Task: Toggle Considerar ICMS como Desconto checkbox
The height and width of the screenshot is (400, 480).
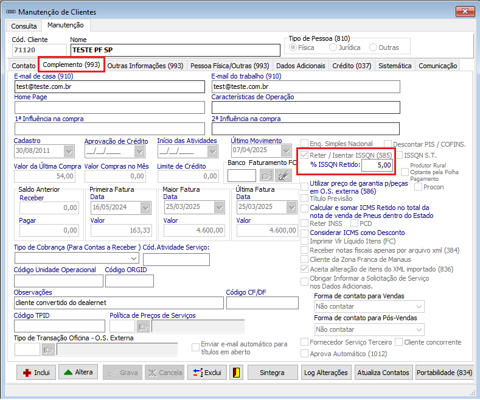Action: point(304,233)
